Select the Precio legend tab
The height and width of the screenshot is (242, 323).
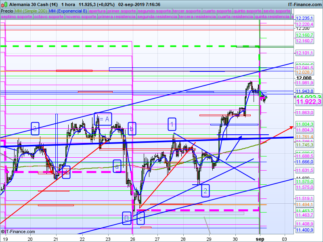(x=7, y=11)
